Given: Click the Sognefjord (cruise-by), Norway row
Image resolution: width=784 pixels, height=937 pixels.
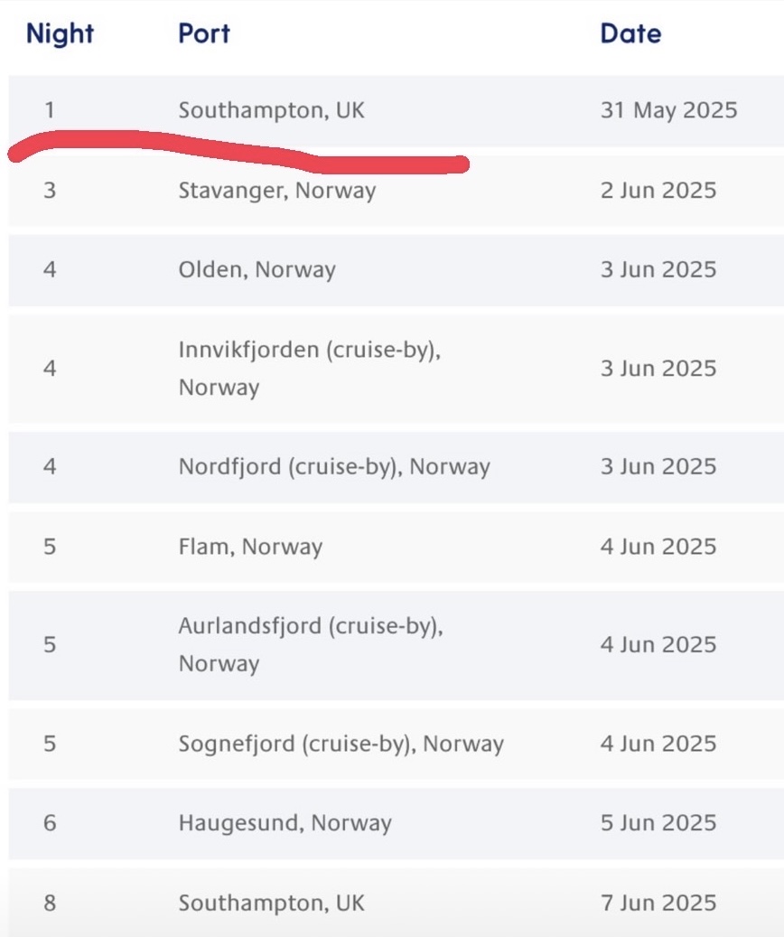Looking at the screenshot, I should click(341, 744).
